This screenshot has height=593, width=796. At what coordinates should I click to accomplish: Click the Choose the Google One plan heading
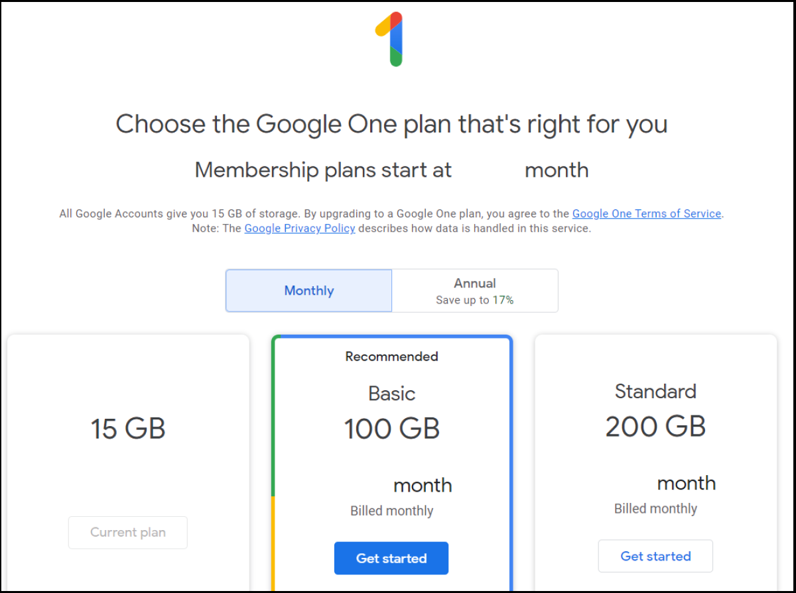click(x=391, y=124)
